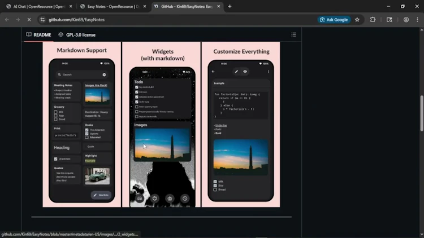The height and width of the screenshot is (238, 424).
Task: Stop loading the current page
Action: pyautogui.click(x=29, y=19)
